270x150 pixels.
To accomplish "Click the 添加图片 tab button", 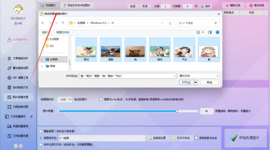I will (x=49, y=5).
